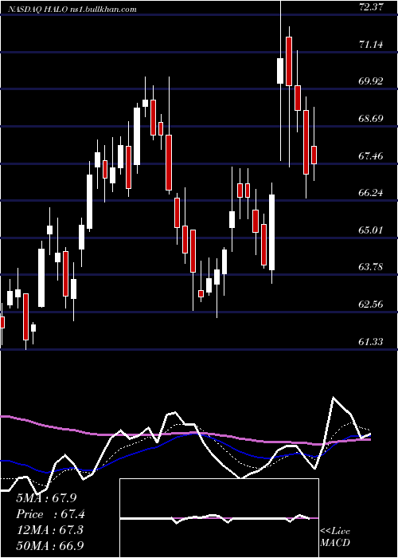The width and height of the screenshot is (398, 558).
Task: Click the 5MA : 67.9 readout
Action: 46,498
